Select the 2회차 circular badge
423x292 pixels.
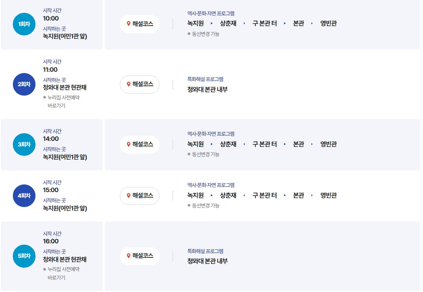point(24,85)
